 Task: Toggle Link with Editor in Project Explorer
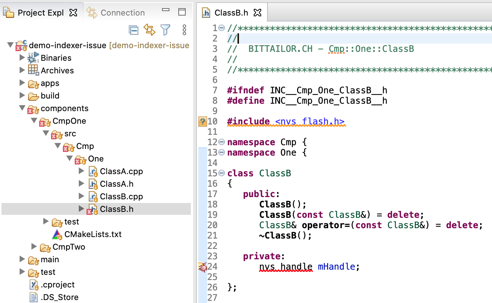pos(149,30)
